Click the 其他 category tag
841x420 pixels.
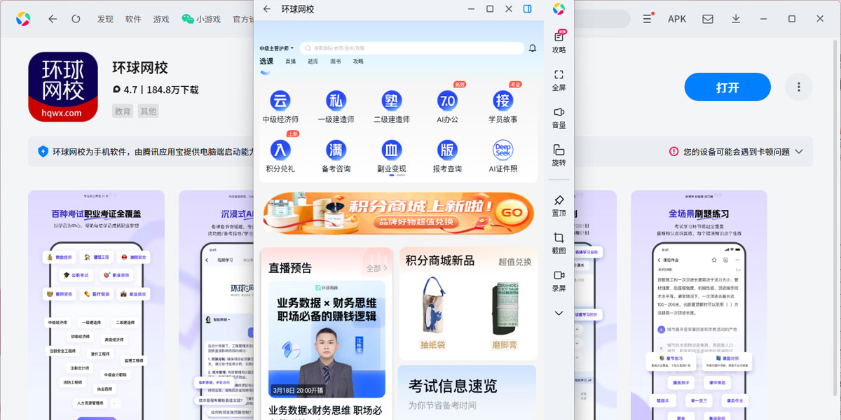click(148, 111)
